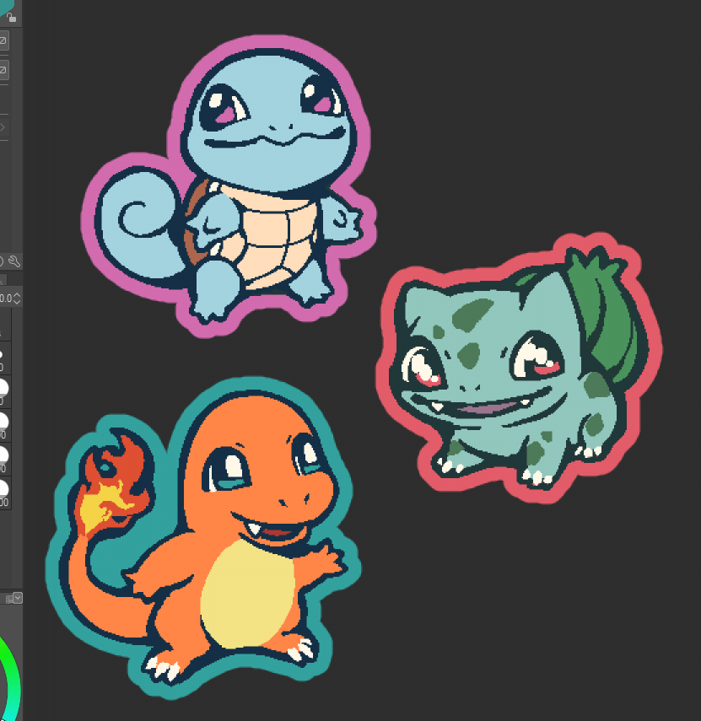
Task: Click the brush size value stepper arrows
Action: pos(17,298)
